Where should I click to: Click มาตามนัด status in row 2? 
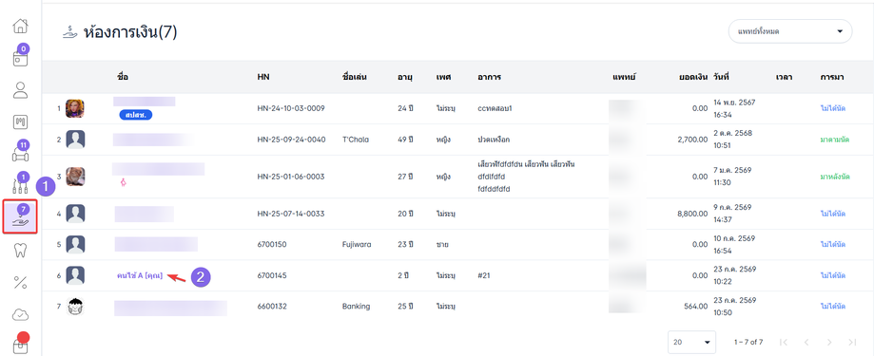pos(835,140)
